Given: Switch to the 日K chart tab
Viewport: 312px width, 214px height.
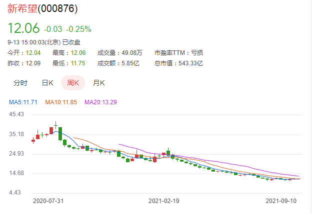Looking at the screenshot, I should (47, 83).
